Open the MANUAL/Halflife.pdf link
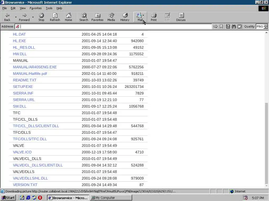269x201 pixels. [x=30, y=74]
